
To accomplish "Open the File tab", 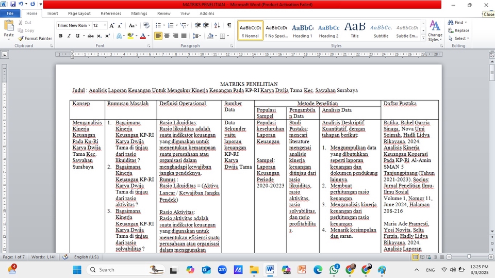I will click(x=10, y=13).
